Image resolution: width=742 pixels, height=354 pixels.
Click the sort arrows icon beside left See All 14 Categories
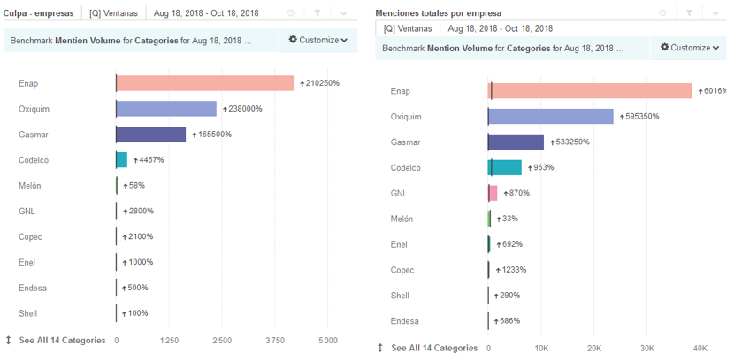[9, 340]
